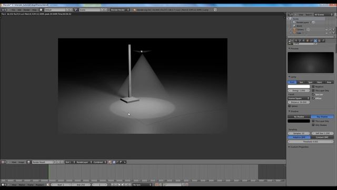Screen dimensions: 337x190
Task: Select the Lamp data properties tab icon
Action: point(315,41)
